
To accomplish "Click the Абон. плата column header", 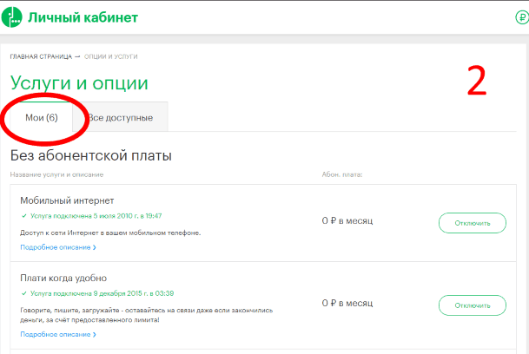I will click(342, 174).
